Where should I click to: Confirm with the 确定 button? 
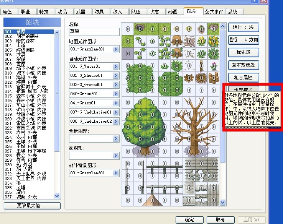tap(189, 220)
